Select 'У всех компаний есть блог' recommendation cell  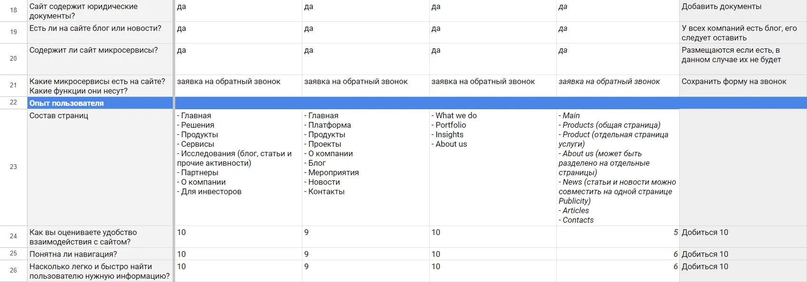(742, 32)
